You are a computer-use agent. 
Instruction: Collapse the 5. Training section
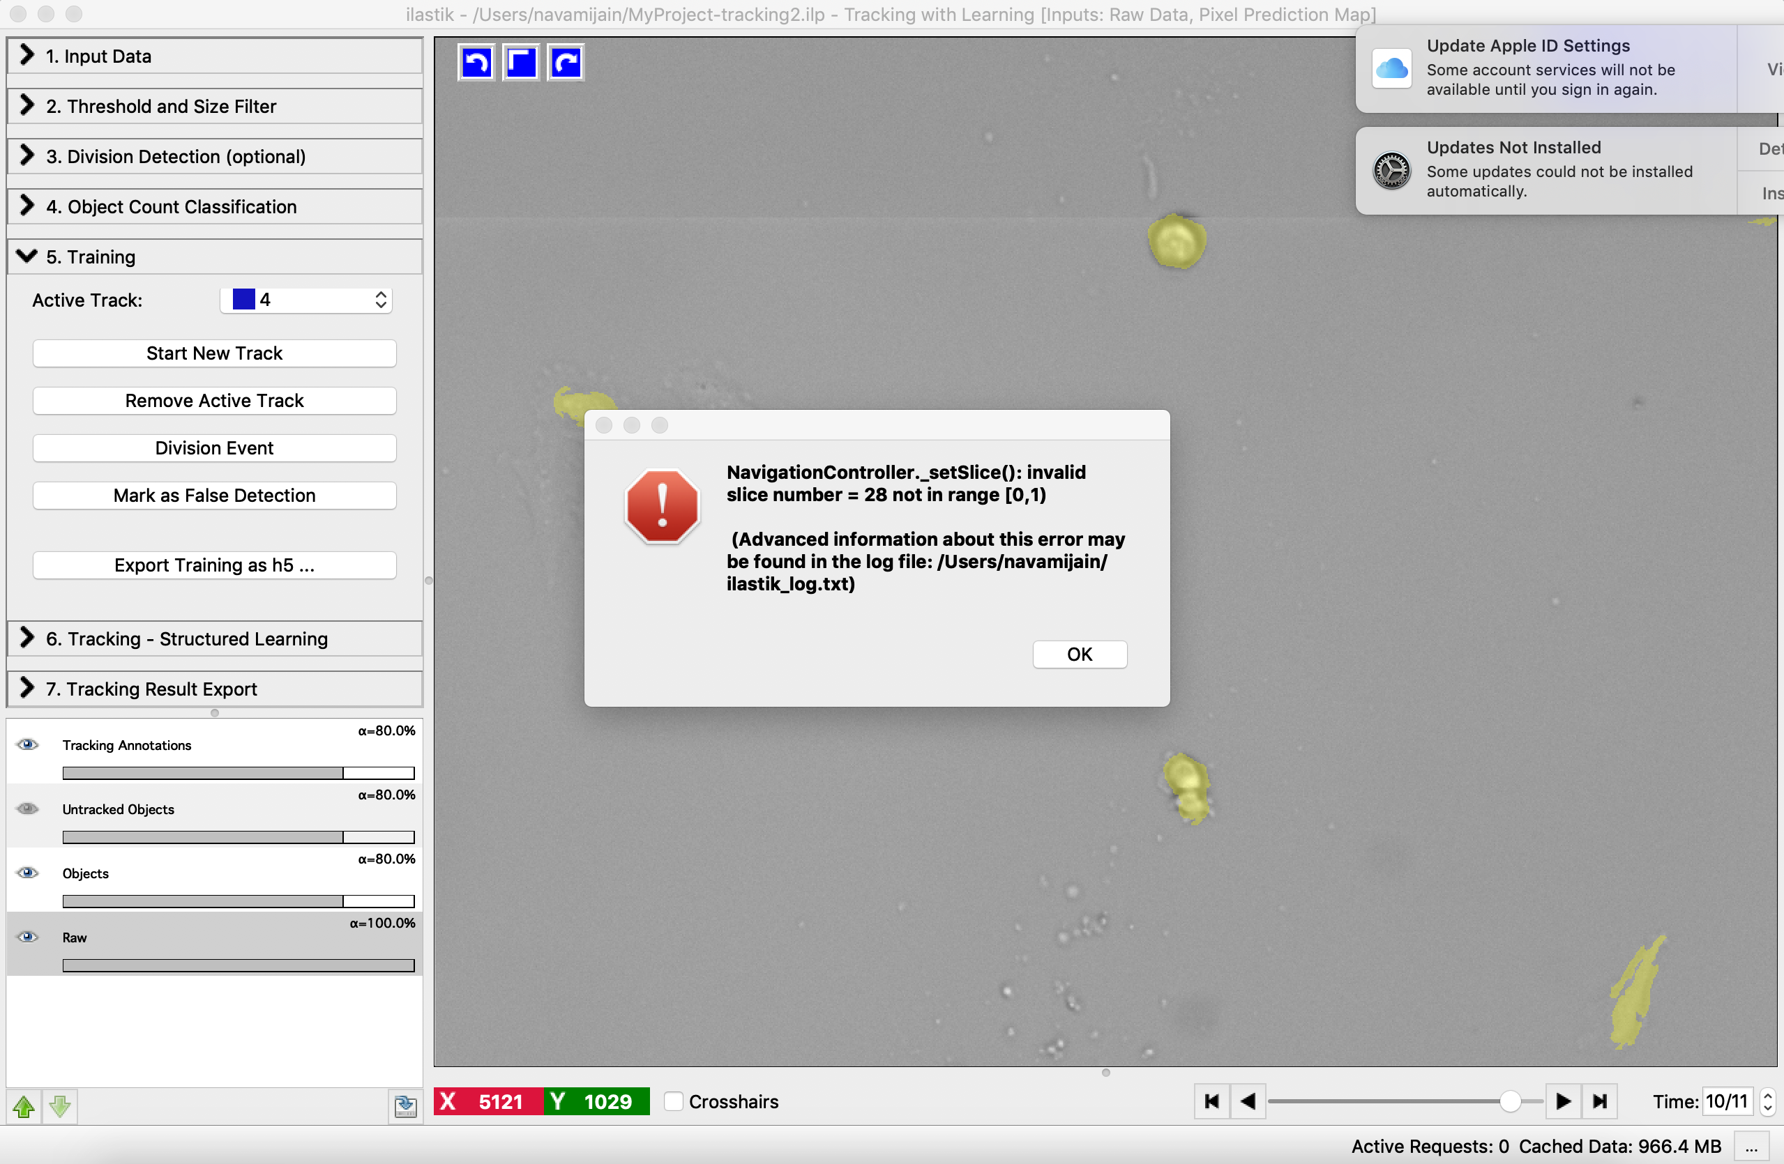point(214,257)
